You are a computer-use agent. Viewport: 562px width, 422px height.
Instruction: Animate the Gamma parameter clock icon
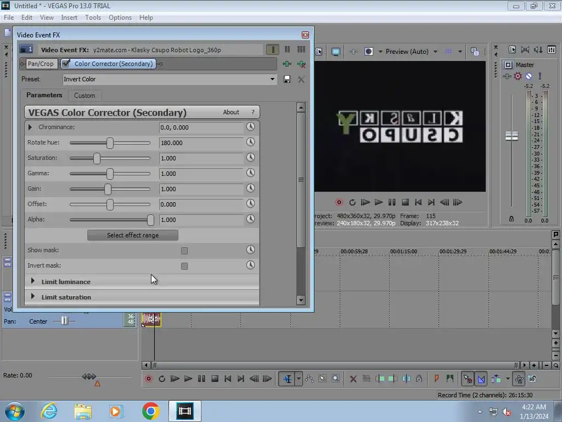coord(250,173)
